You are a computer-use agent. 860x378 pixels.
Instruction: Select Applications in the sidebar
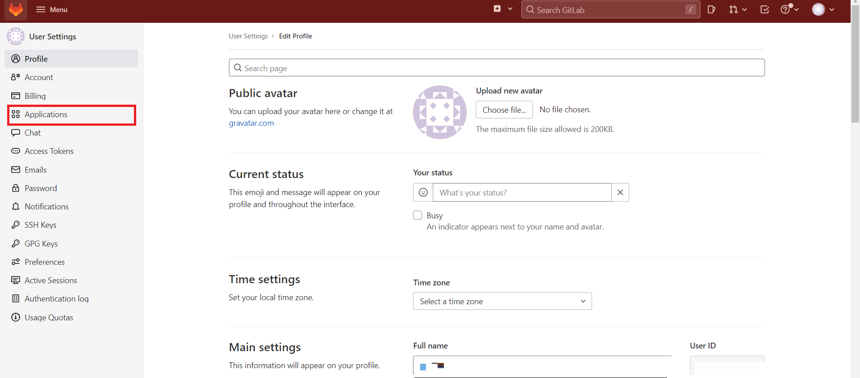coord(46,115)
